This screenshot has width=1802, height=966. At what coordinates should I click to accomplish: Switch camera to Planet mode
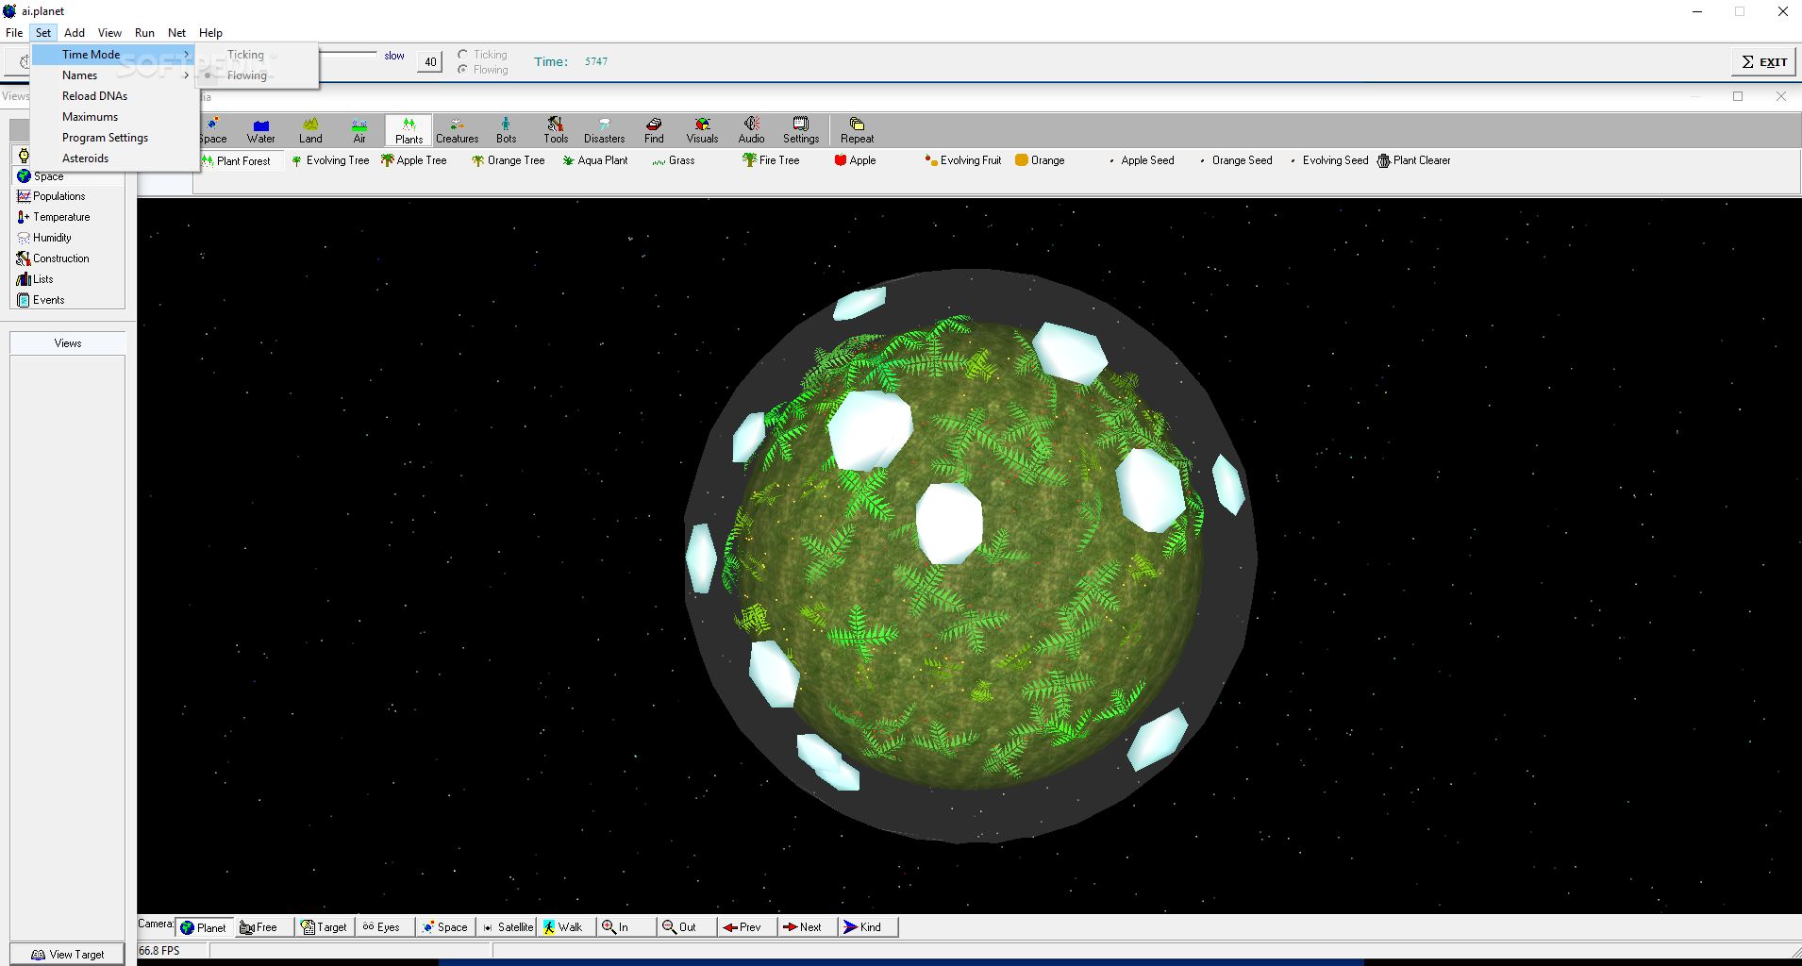tap(204, 927)
